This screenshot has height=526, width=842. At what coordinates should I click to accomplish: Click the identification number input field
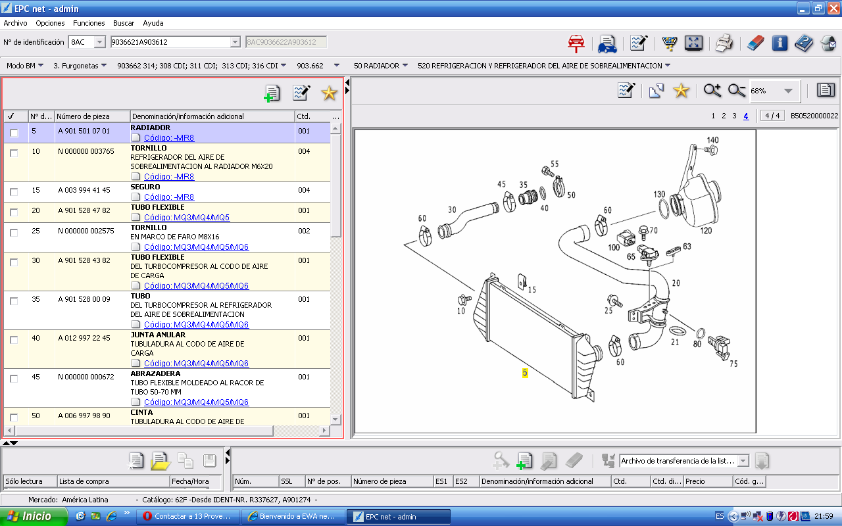(170, 42)
